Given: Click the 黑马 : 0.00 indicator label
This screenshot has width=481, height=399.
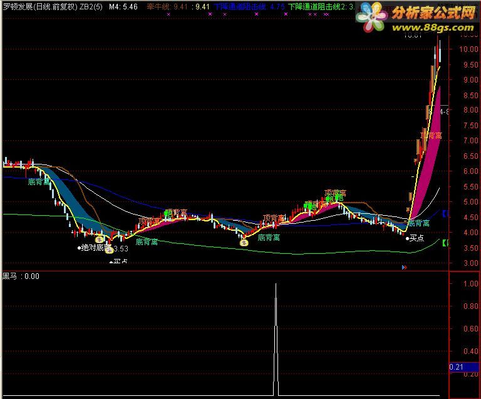Looking at the screenshot, I should tap(21, 276).
